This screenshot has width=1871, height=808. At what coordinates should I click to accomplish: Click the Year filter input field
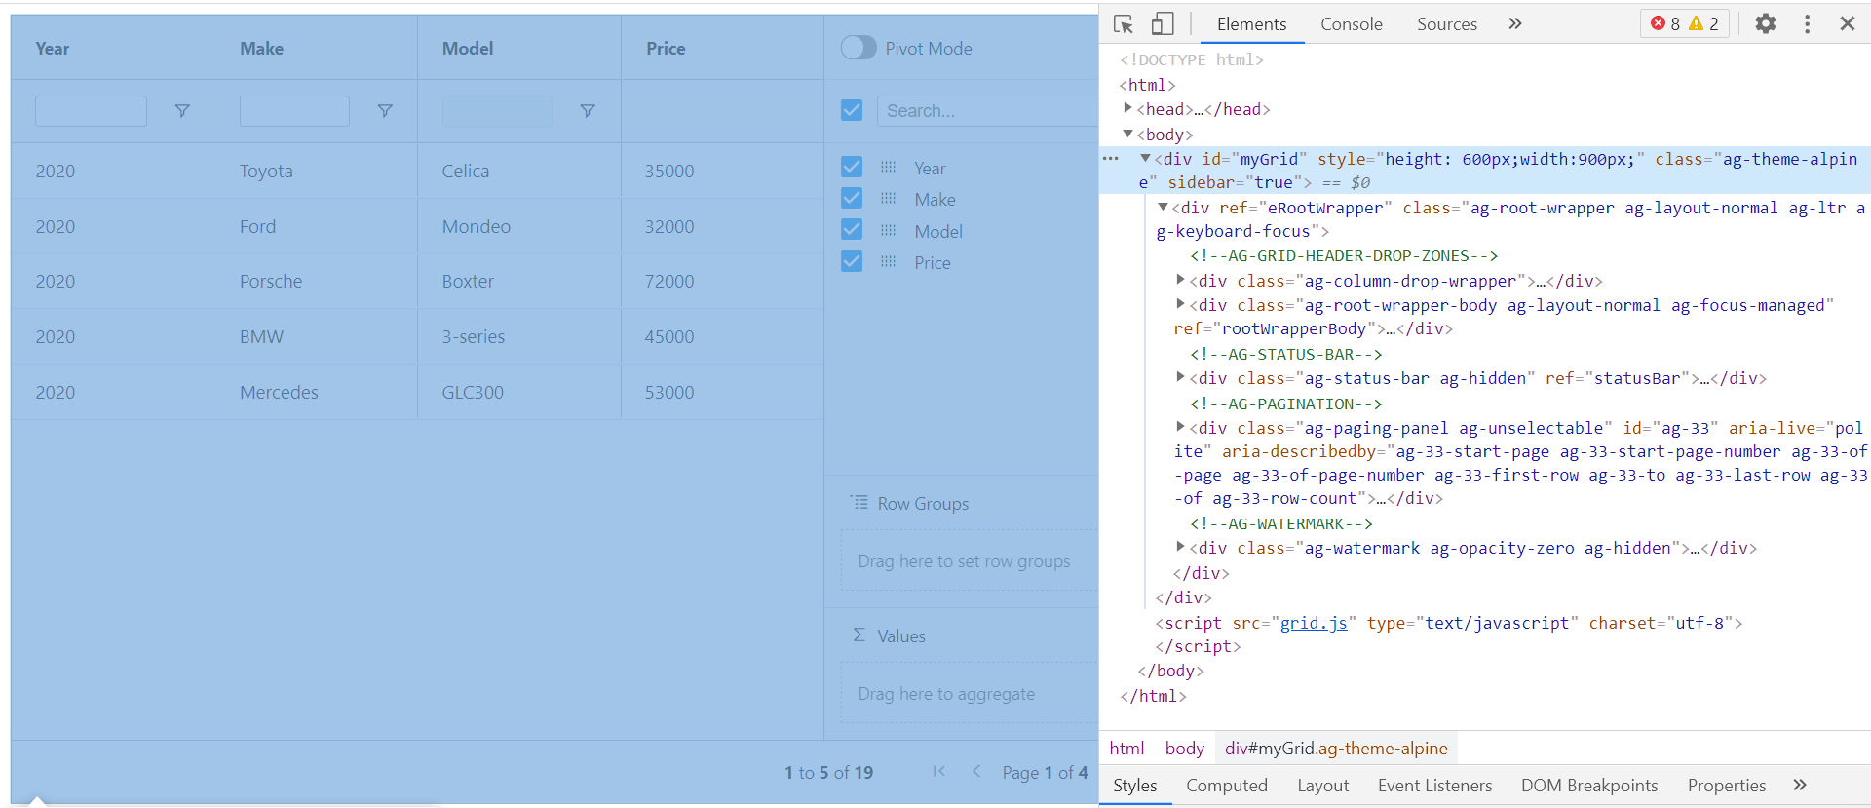pos(91,111)
